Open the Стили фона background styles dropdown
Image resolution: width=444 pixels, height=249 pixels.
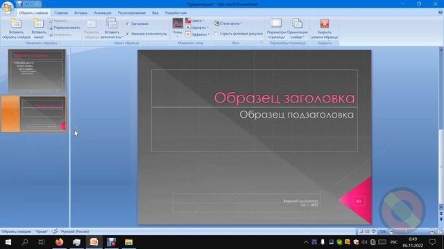[x=228, y=24]
